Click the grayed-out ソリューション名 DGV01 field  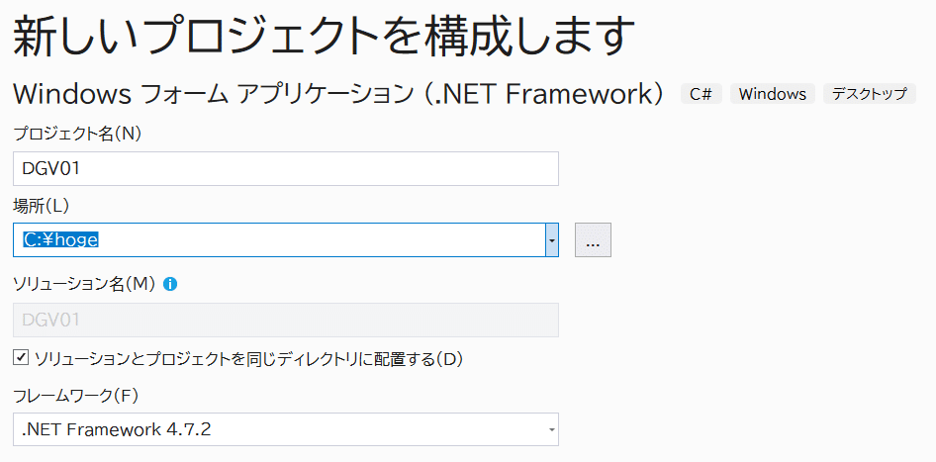[x=285, y=320]
